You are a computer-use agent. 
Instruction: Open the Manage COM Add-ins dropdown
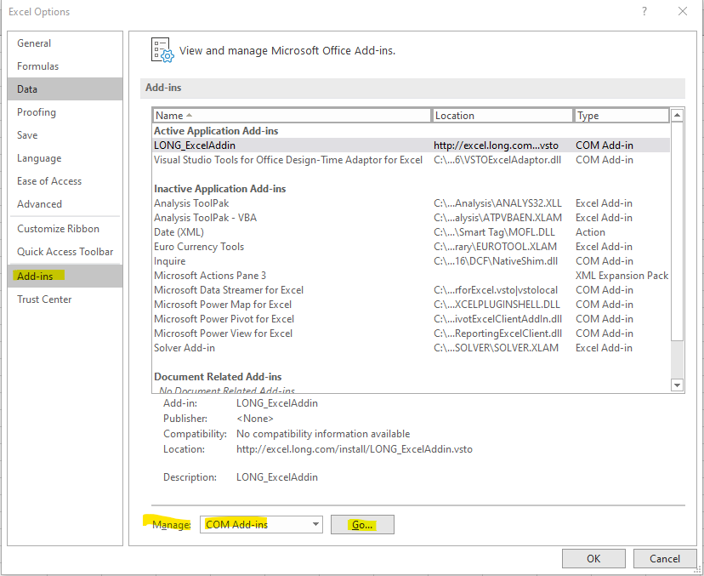coord(261,524)
